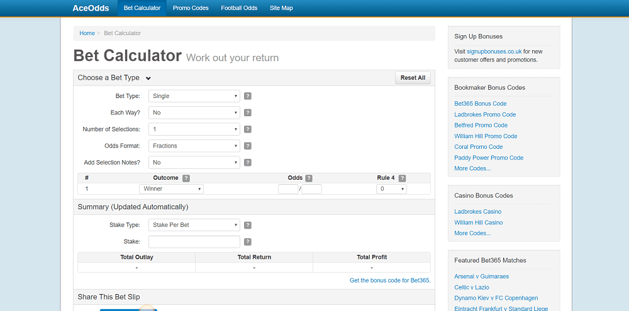Viewport: 629px width, 311px height.
Task: Click the Summary (Updated Automatically) heading
Action: tap(133, 207)
